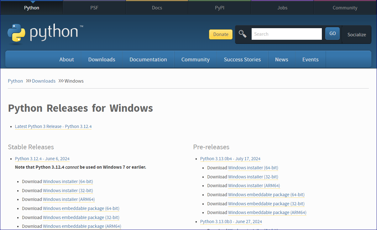Open the Community navigation menu item
The width and height of the screenshot is (377, 230).
point(196,59)
